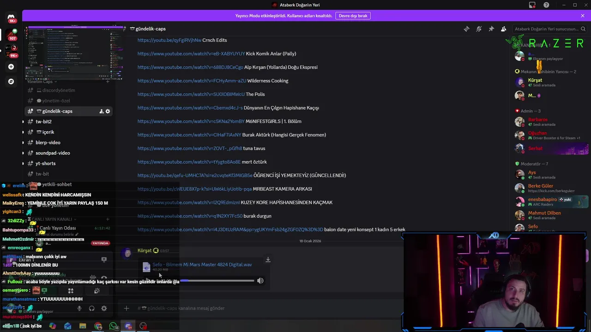Click search magnifier icon in server search

[x=583, y=29]
